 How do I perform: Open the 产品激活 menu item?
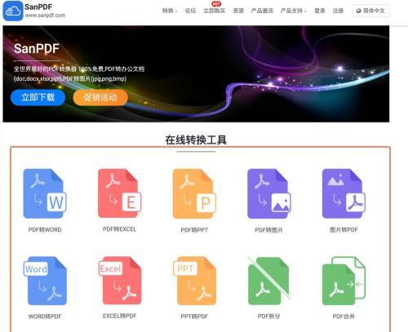(262, 11)
